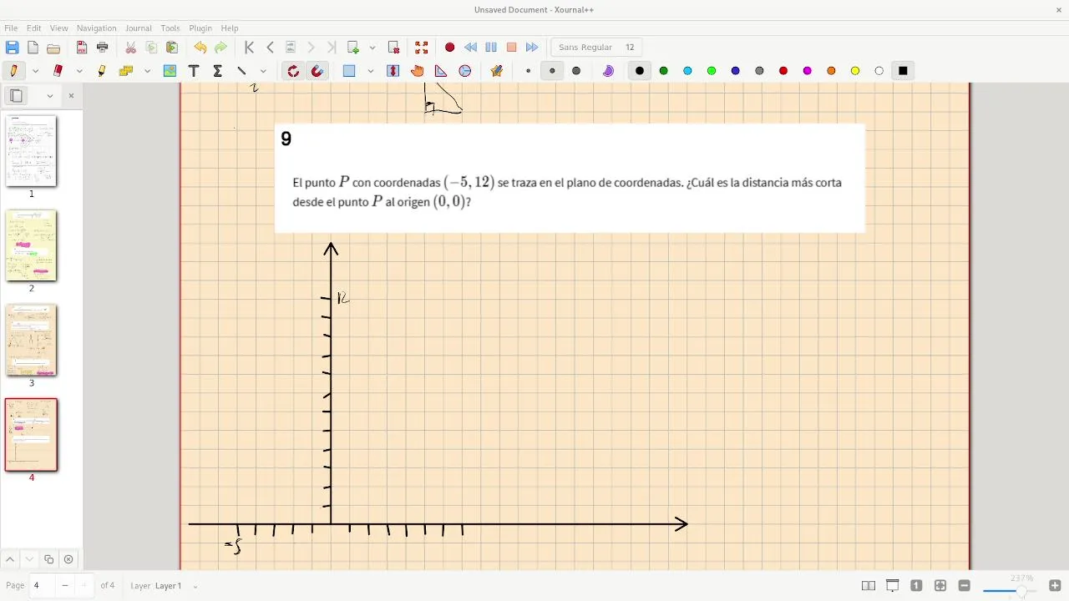Expand the line type dropdown
Viewport: 1069px width, 601px height.
pyautogui.click(x=263, y=71)
